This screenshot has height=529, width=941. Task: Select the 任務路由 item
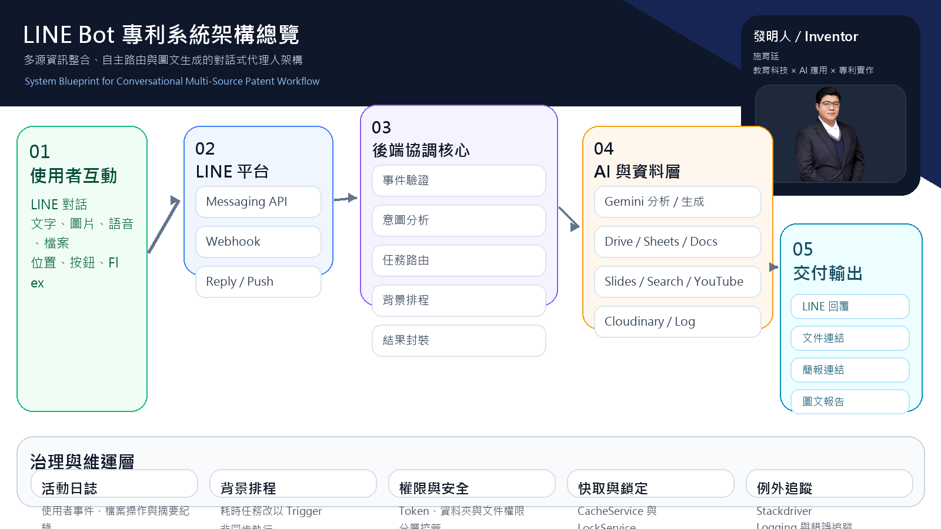pyautogui.click(x=459, y=260)
